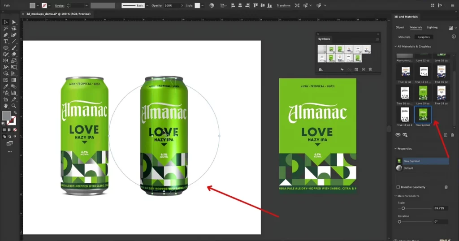This screenshot has width=459, height=241.
Task: Select the Selection (arrow) tool
Action: click(5, 22)
